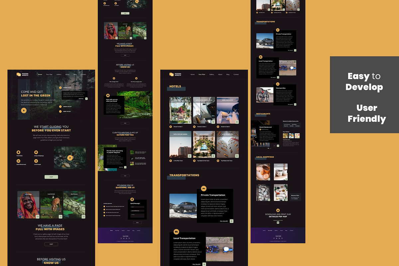399x266 pixels.
Task: Select Gallery in hotels page navbar
Action: (211, 74)
